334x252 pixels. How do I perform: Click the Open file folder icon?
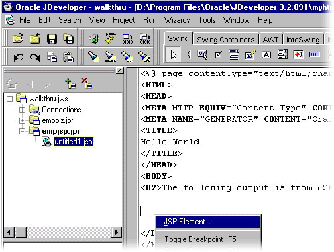[18, 38]
